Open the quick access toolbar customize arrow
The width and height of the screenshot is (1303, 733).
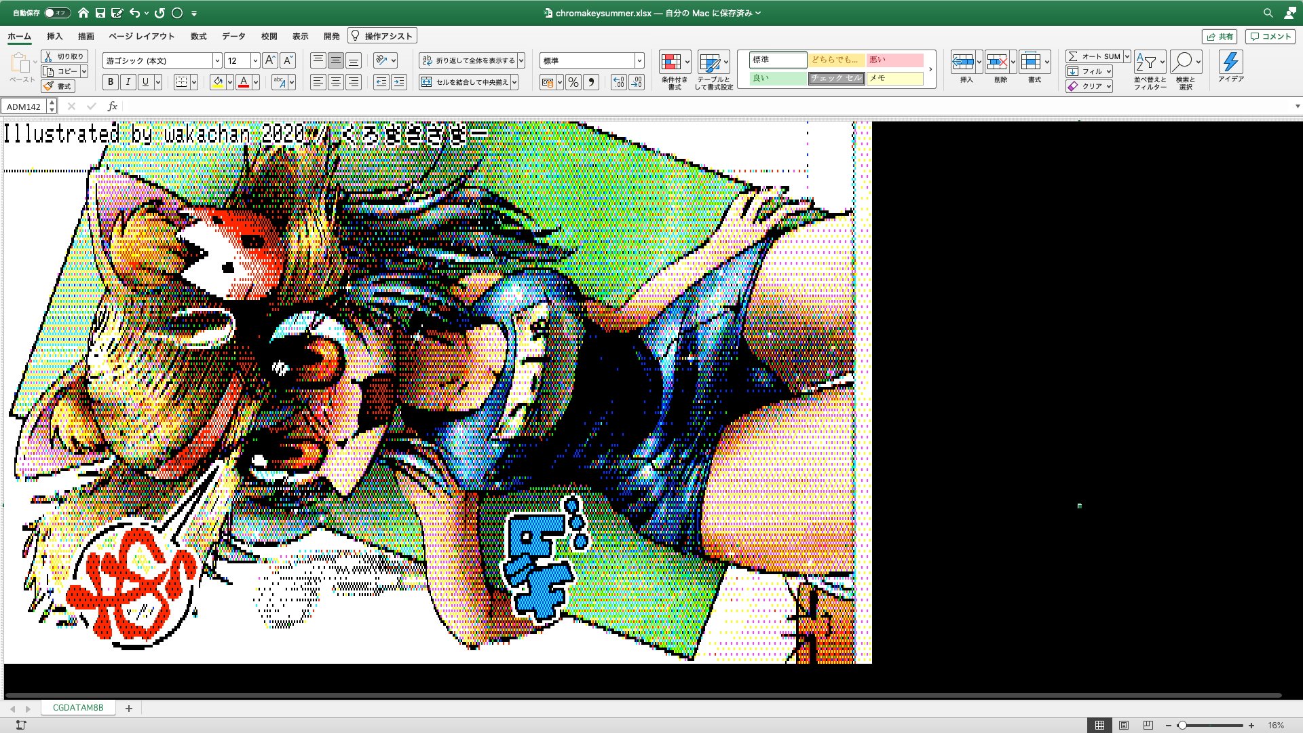click(194, 13)
